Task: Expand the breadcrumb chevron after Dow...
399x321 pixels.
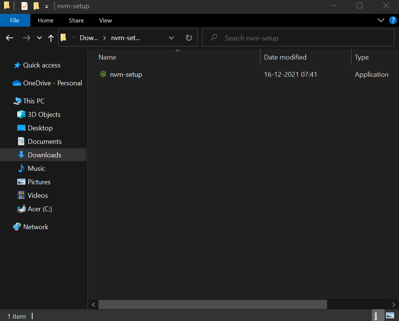Action: pyautogui.click(x=104, y=38)
